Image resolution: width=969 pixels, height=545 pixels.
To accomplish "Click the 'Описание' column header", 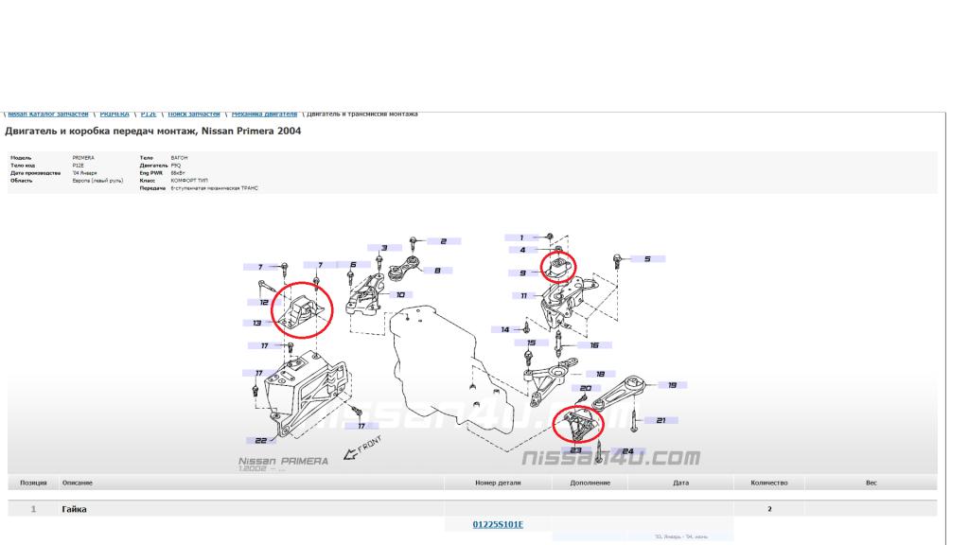I will coord(78,483).
